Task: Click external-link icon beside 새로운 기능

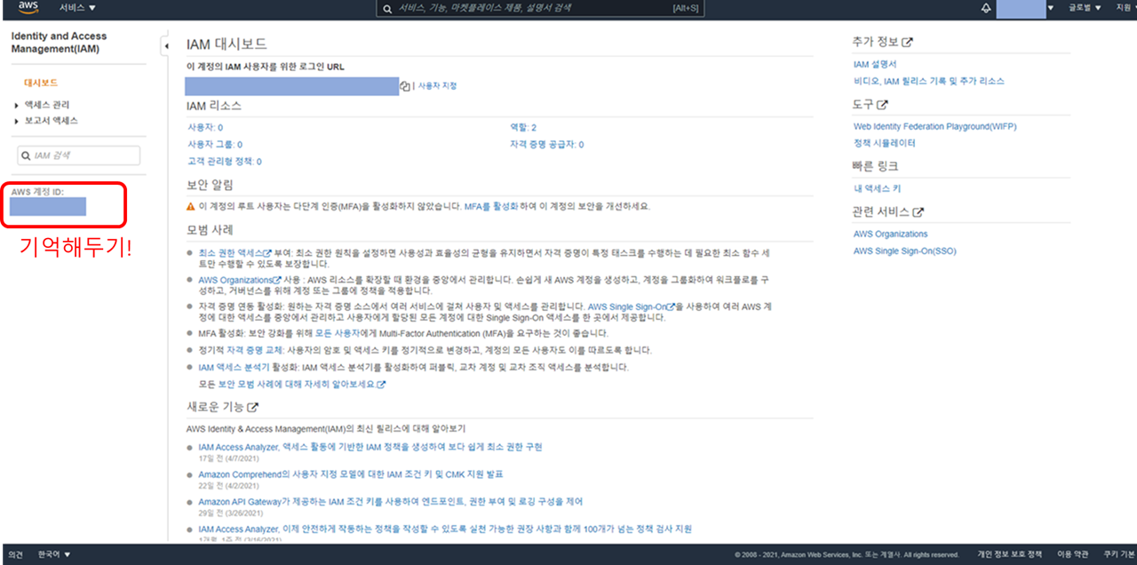Action: point(253,407)
